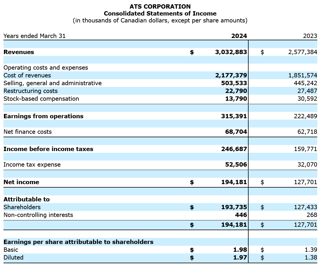
Task: Select the Stock-based compensation label
Action: coord(41,99)
